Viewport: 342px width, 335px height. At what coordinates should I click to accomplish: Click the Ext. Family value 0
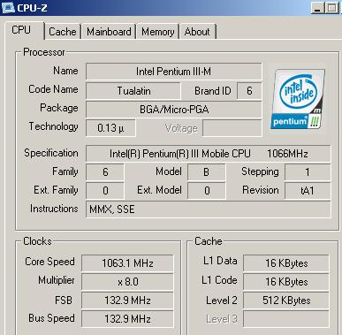click(105, 191)
